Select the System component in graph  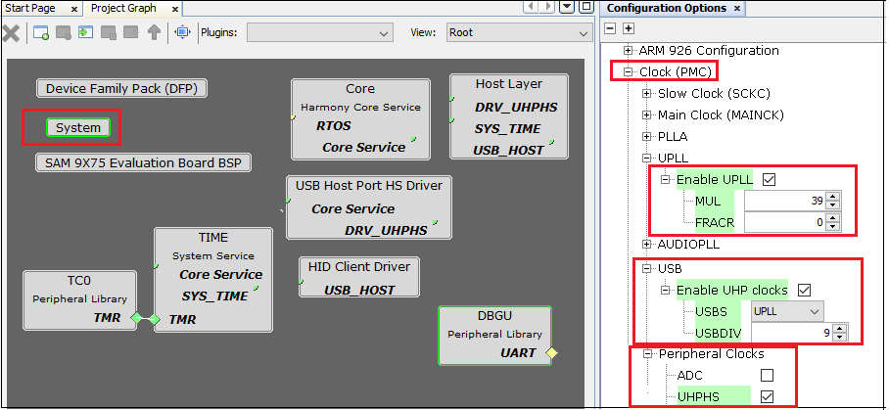pos(78,128)
